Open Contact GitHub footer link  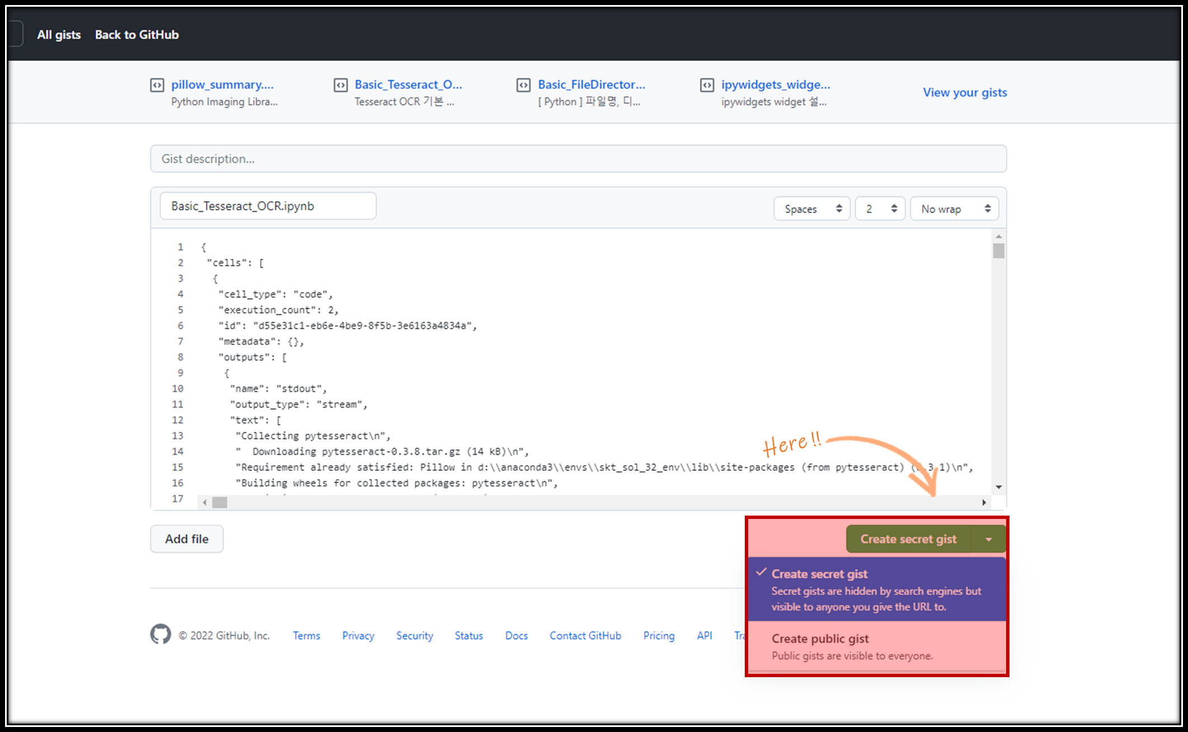pyautogui.click(x=585, y=636)
